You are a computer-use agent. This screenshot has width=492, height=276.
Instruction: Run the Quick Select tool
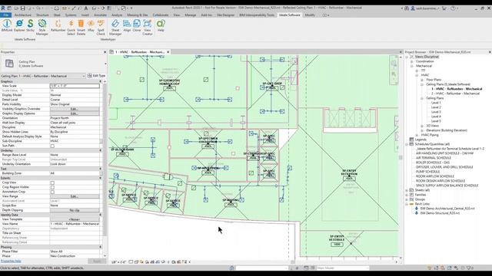click(x=71, y=27)
